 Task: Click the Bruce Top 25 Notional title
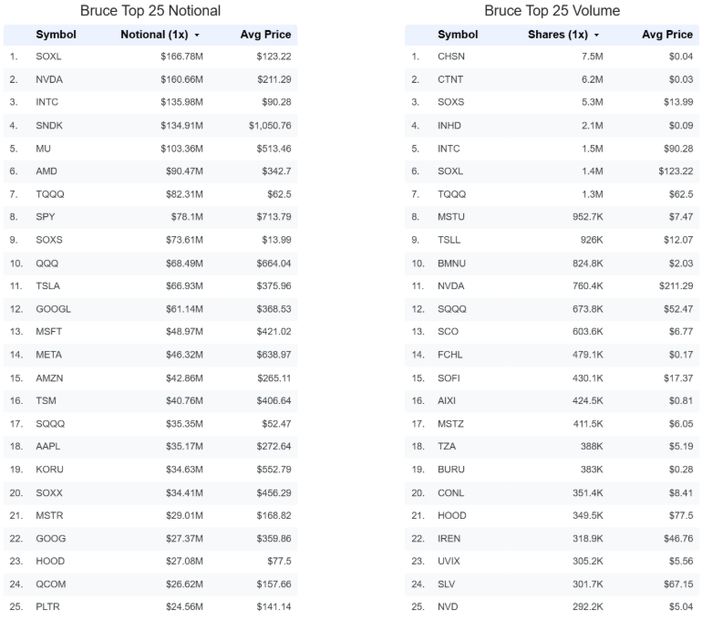coord(150,11)
